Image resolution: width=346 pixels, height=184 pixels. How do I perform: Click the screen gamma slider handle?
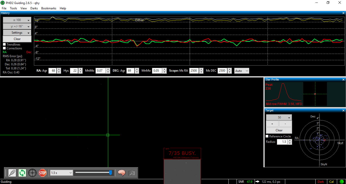[x=110, y=173]
